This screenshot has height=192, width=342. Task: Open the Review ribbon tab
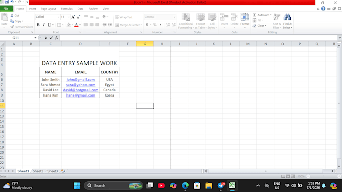point(93,9)
